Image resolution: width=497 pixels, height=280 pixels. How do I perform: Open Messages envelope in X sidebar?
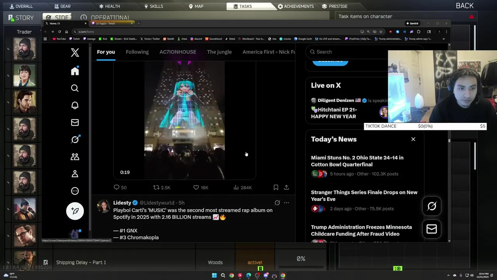[75, 122]
